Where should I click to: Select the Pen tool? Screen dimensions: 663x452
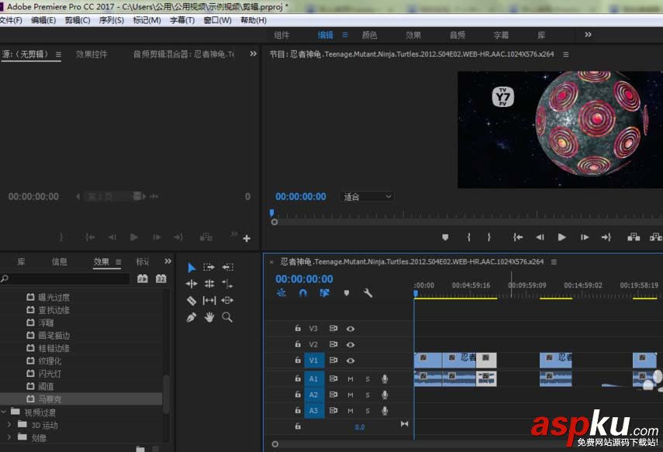192,317
